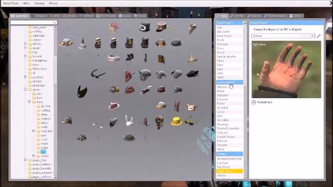Collapse the player folder node
Screen dimensions: 333x187
(x=25, y=89)
